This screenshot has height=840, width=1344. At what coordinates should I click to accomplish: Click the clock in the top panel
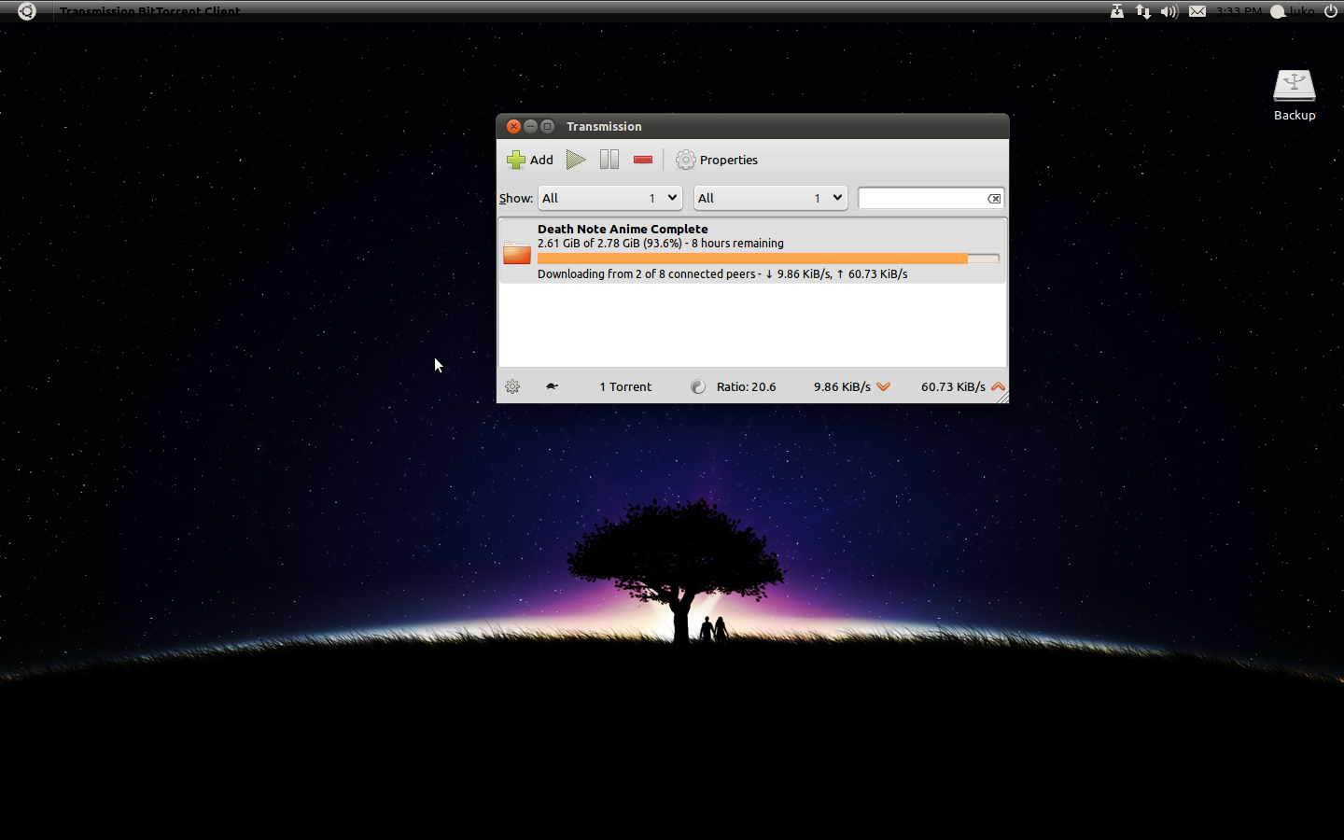tap(1239, 11)
